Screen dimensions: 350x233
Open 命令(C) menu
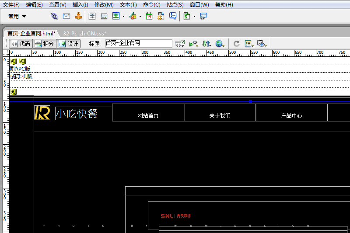coord(152,5)
